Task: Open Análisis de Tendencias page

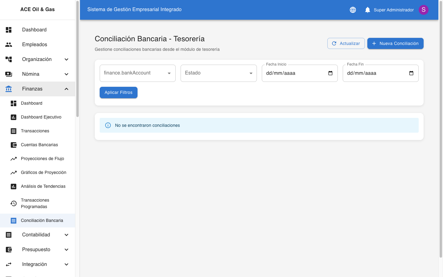Action: pyautogui.click(x=43, y=187)
